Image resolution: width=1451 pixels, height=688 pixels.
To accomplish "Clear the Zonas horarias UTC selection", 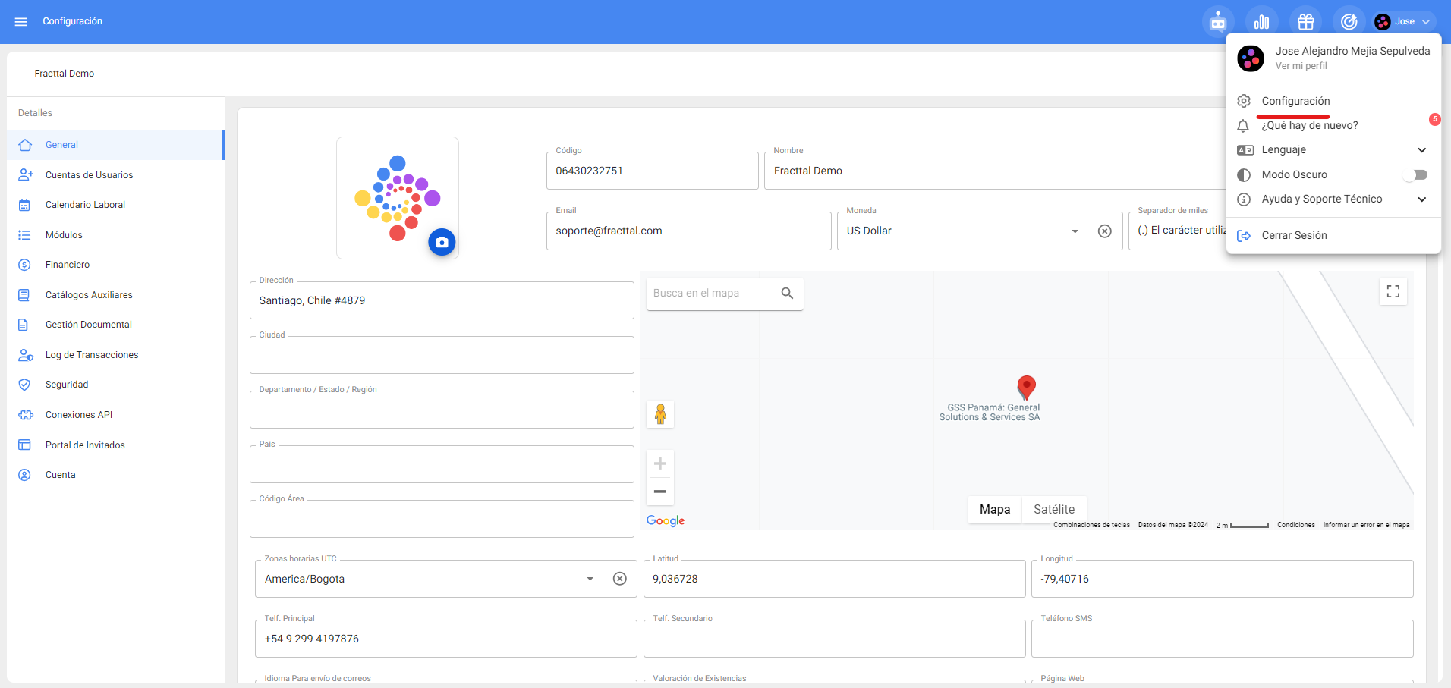I will click(x=619, y=580).
